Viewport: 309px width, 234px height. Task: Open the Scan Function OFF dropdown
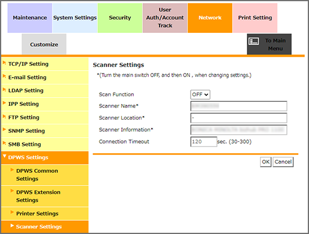(200, 95)
